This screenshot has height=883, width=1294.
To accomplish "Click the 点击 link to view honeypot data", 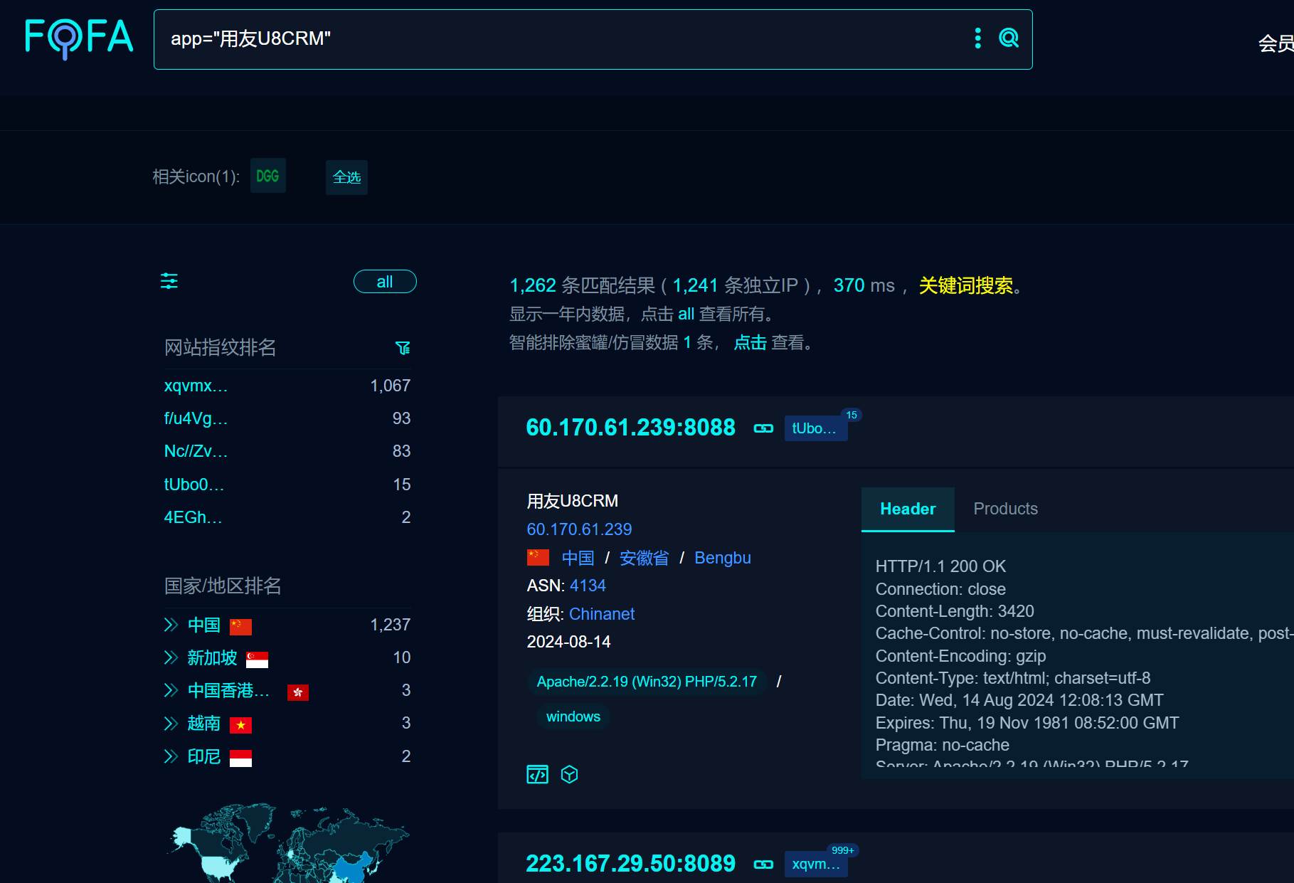I will [750, 343].
